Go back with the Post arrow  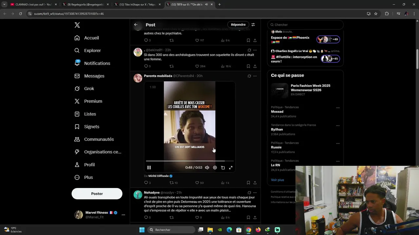136,24
